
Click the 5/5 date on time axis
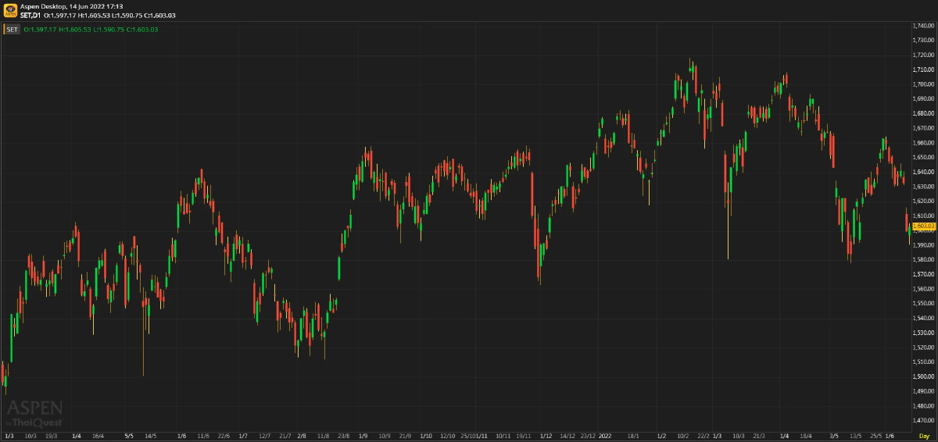(129, 436)
